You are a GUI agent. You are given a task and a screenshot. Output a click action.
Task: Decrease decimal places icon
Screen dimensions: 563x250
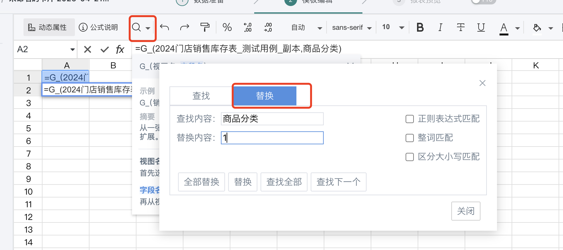click(x=248, y=27)
